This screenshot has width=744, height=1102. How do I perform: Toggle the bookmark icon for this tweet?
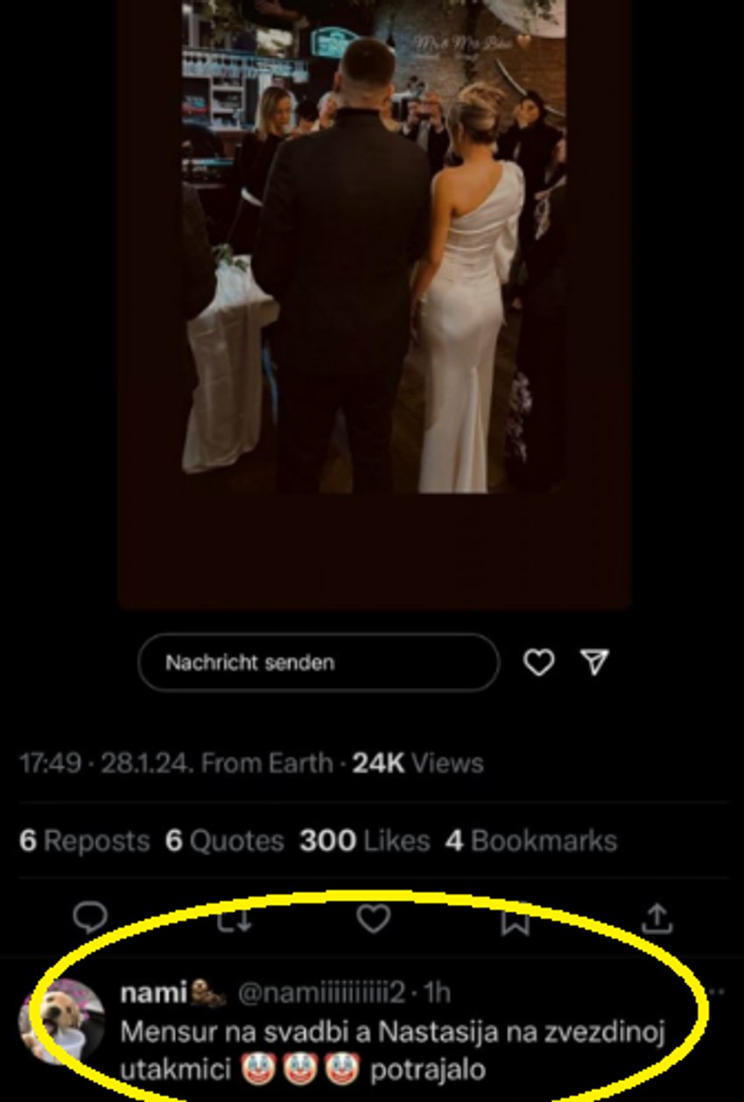click(x=515, y=919)
